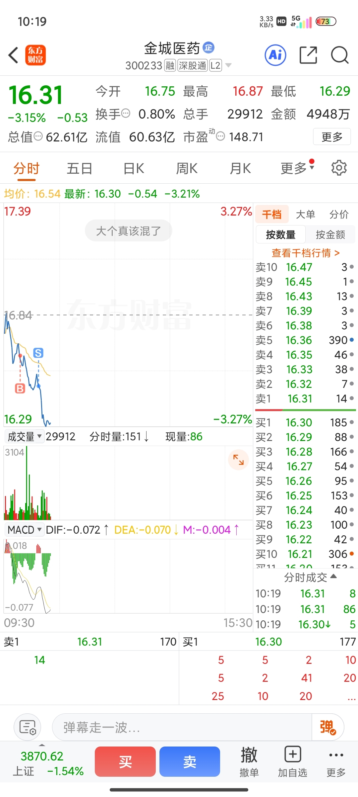
Task: Tap the L2 level badge
Action: coord(215,65)
